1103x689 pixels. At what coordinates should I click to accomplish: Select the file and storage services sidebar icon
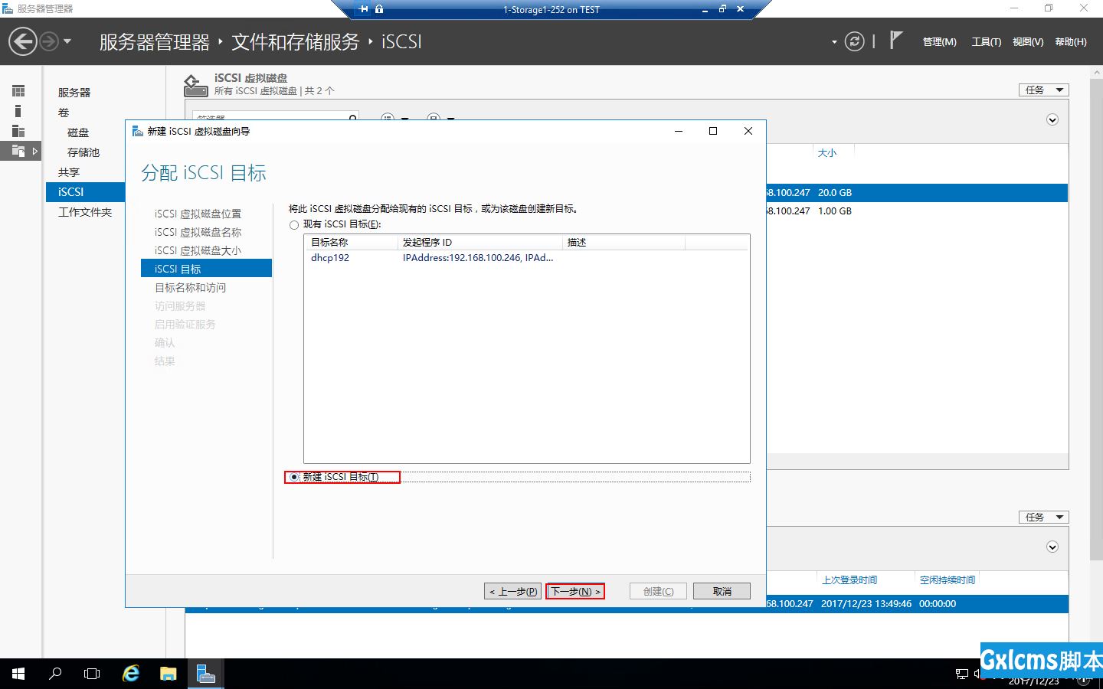click(x=18, y=151)
